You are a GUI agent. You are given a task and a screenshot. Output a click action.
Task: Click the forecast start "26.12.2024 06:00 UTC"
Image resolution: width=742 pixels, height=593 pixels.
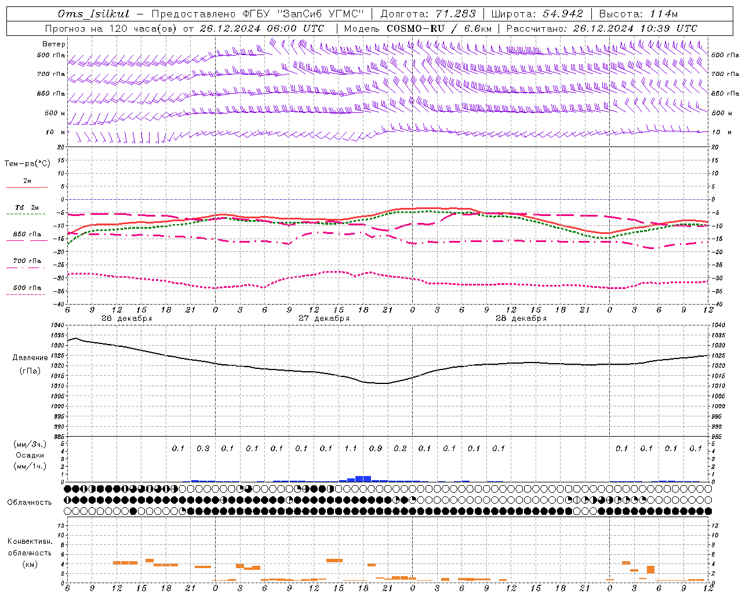(x=262, y=28)
